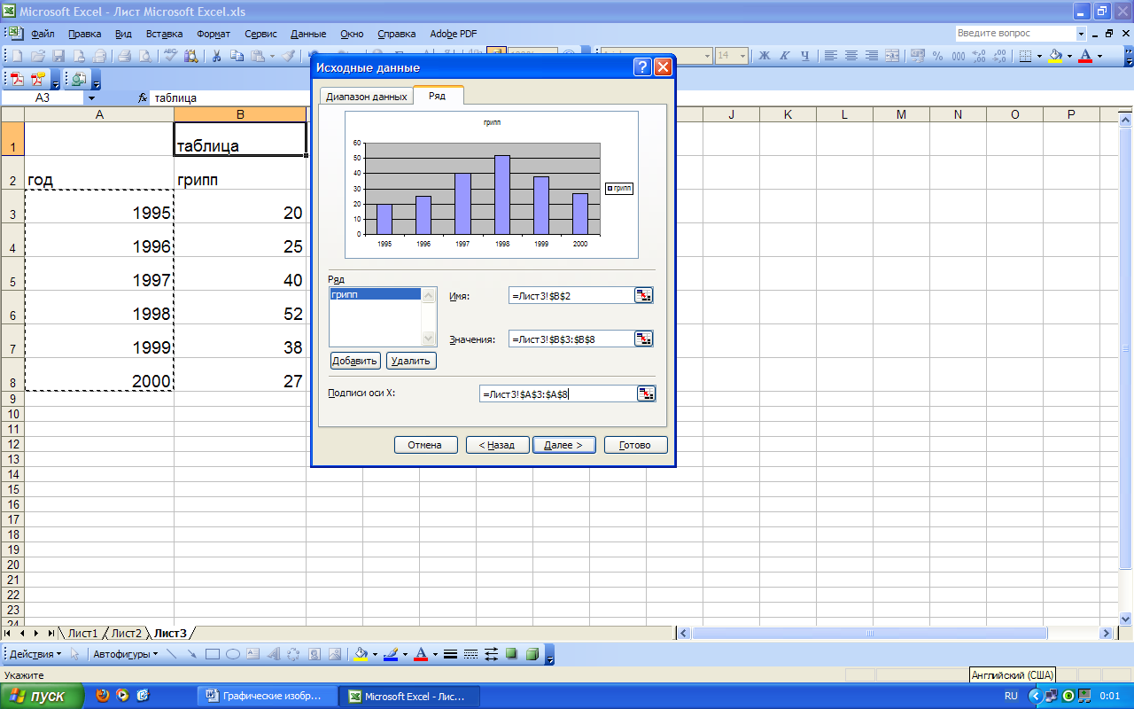Click the < Назад button

click(x=497, y=445)
